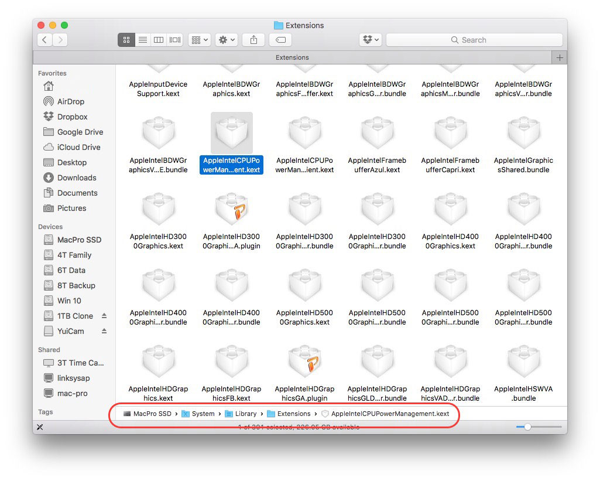Switch to icon view
600x481 pixels.
126,40
